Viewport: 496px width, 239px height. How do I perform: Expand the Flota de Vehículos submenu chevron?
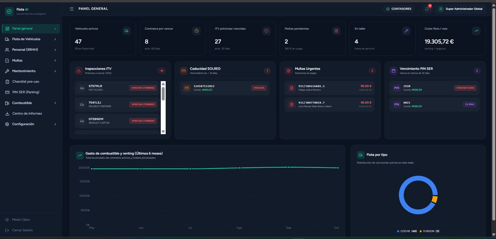click(x=55, y=39)
